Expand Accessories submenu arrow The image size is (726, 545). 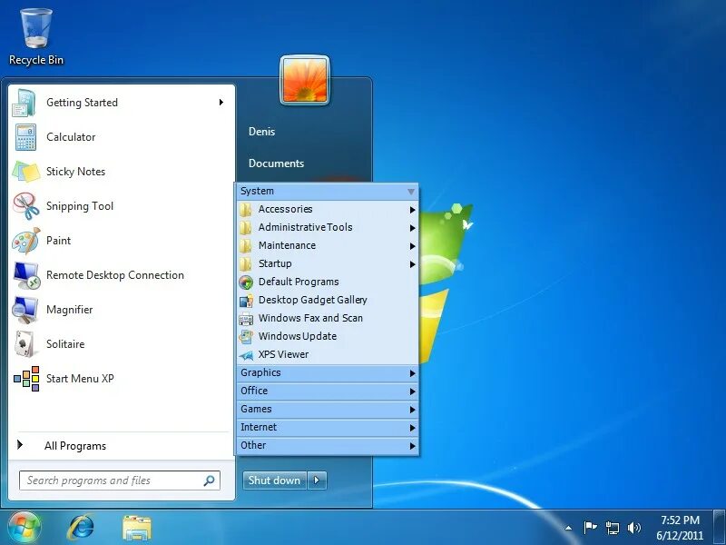[x=412, y=210]
